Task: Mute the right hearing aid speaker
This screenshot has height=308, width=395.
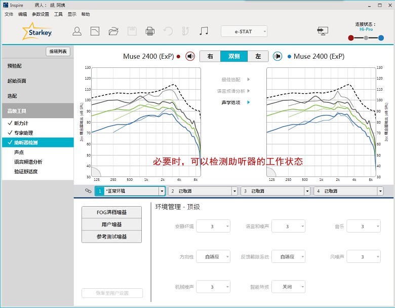Action: pyautogui.click(x=190, y=56)
